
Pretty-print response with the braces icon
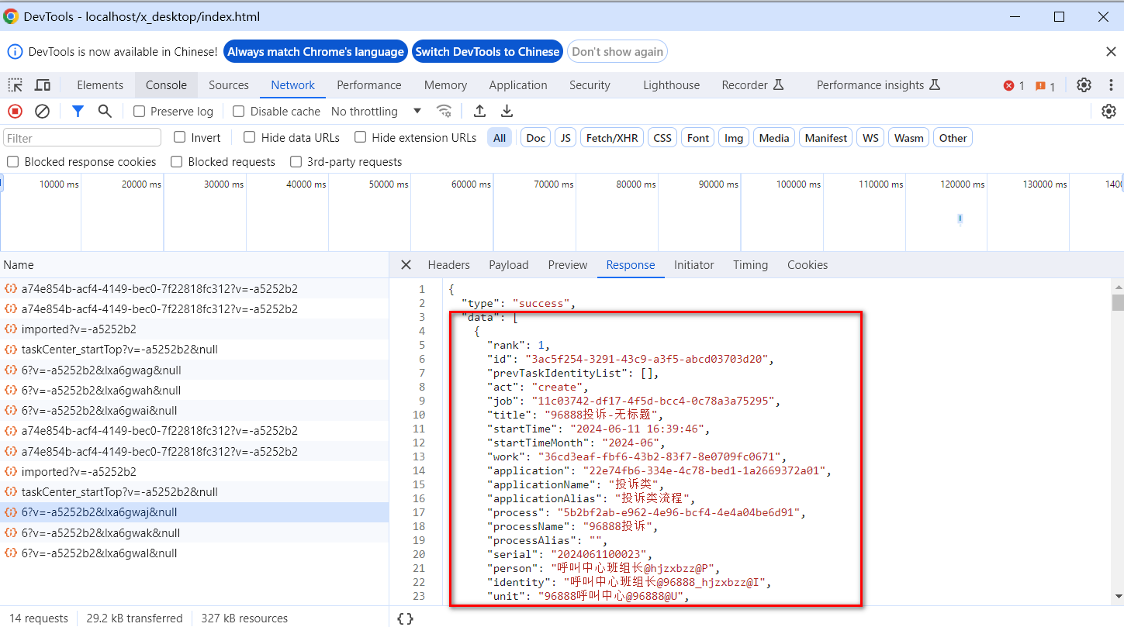tap(405, 618)
